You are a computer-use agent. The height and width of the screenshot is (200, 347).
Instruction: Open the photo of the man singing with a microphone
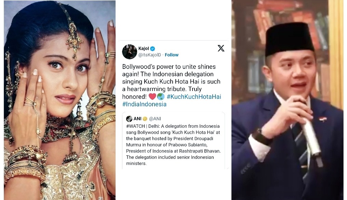tap(287, 100)
